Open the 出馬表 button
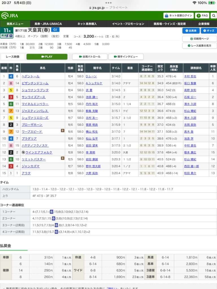Viewport: 217px width, 289px height. (191, 30)
